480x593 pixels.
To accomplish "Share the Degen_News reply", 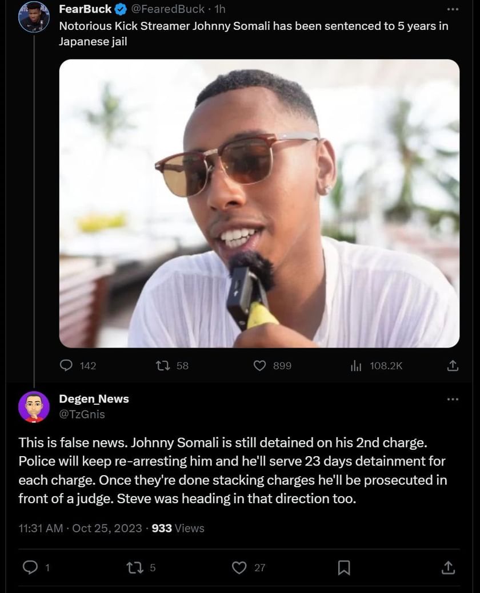I will [x=449, y=567].
